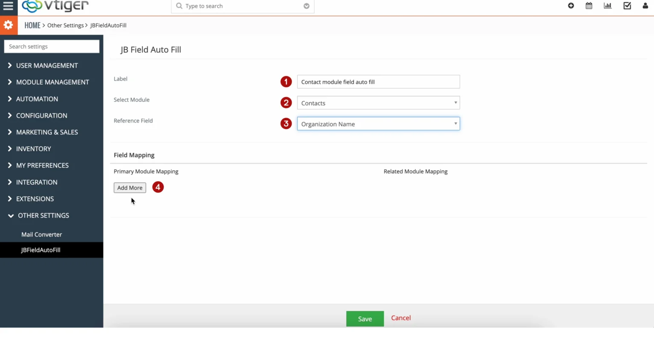Open the Select Module dropdown
Image resolution: width=654 pixels, height=339 pixels.
tap(378, 103)
